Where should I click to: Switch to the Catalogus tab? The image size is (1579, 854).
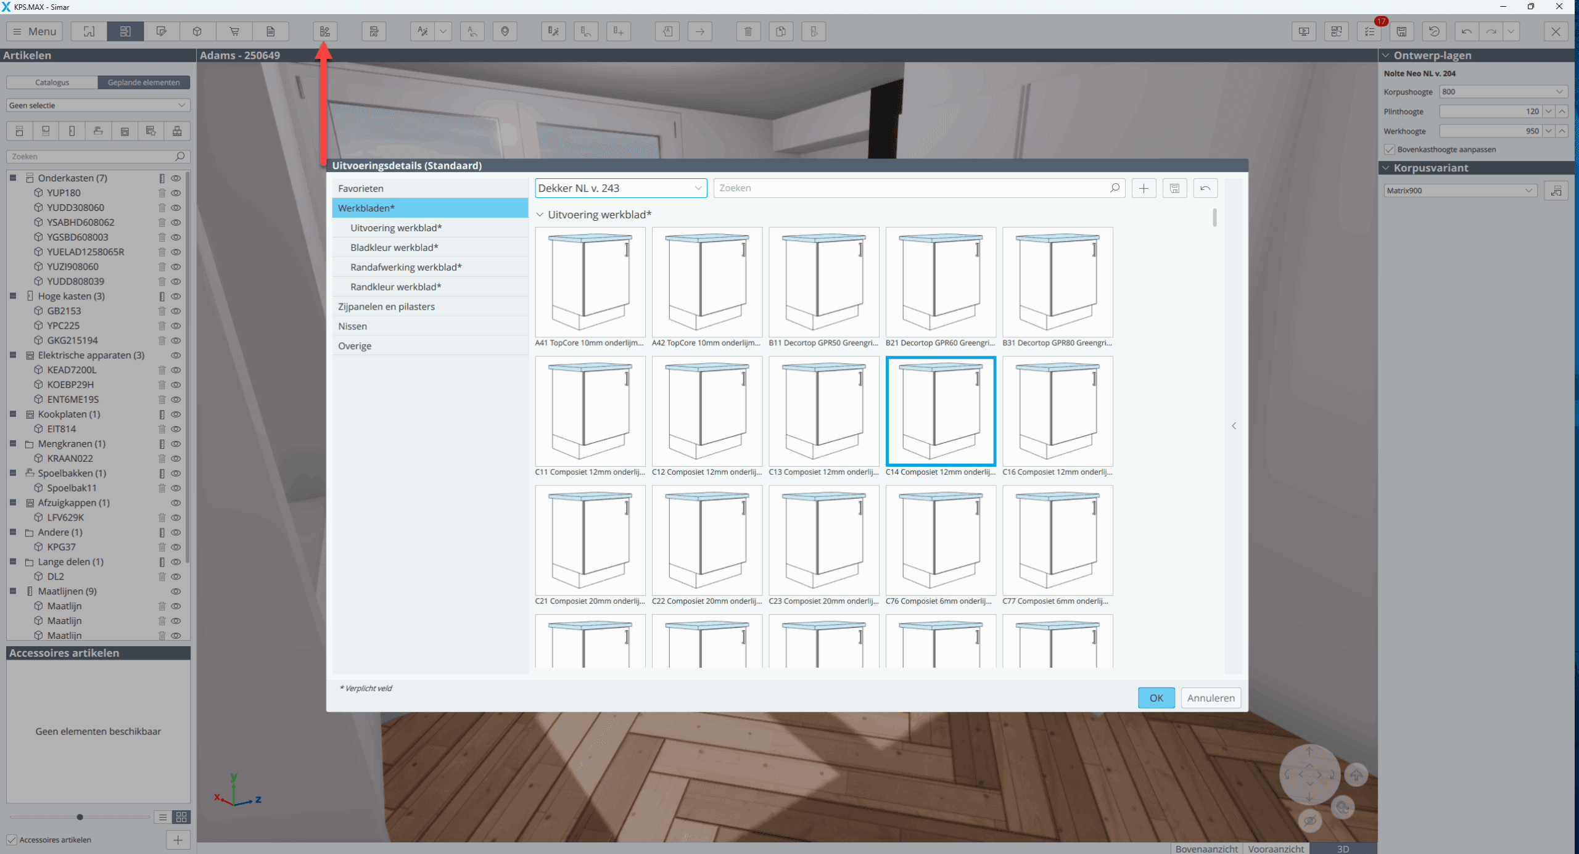tap(52, 82)
